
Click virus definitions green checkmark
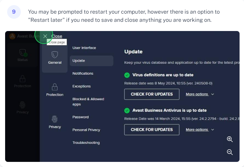(127, 75)
